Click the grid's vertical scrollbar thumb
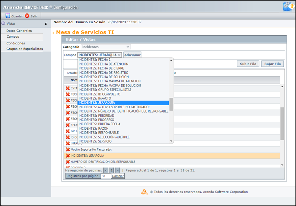This screenshot has height=206, width=296. coord(282,124)
